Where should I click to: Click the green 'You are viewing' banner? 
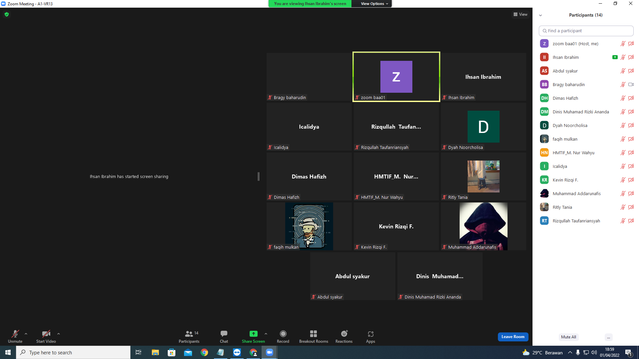click(310, 4)
